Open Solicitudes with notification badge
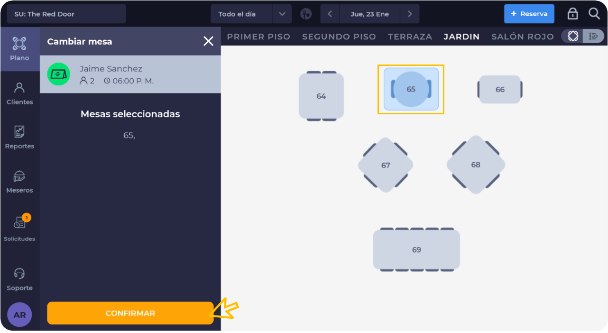This screenshot has width=608, height=333. [x=19, y=228]
